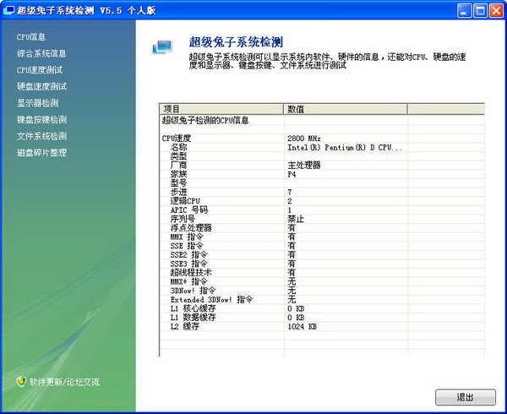Image resolution: width=507 pixels, height=414 pixels.
Task: Maximize the 超级兔子系统检测 window
Action: coord(480,11)
